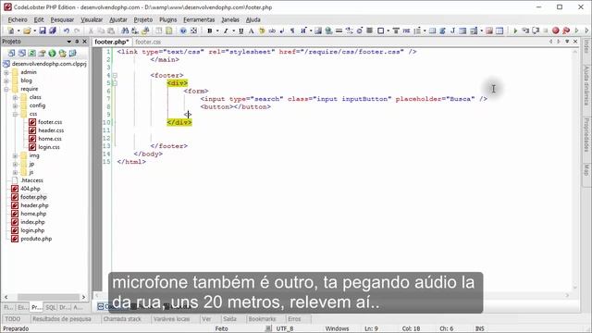Open the Bookmarks bottom tab
This screenshot has width=592, height=333.
(x=263, y=319)
